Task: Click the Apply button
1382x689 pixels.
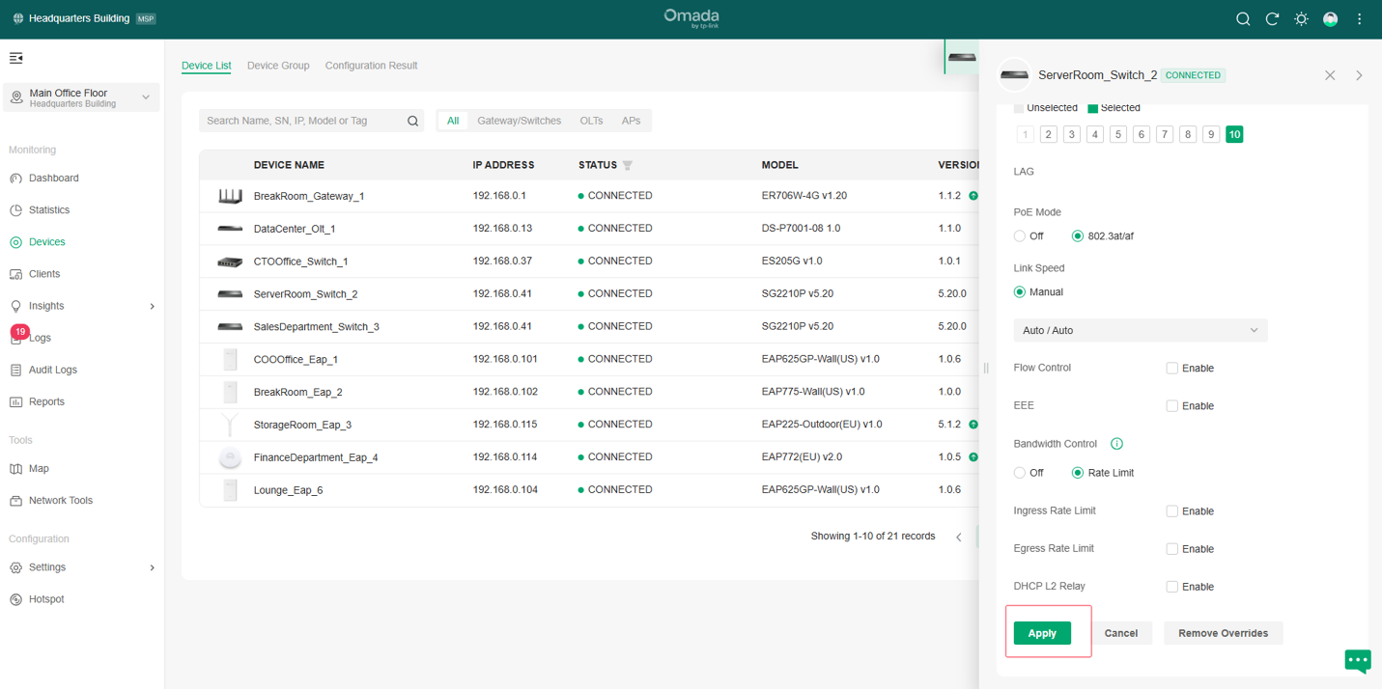Action: pyautogui.click(x=1042, y=633)
